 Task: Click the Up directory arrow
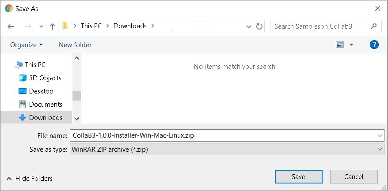(x=53, y=26)
